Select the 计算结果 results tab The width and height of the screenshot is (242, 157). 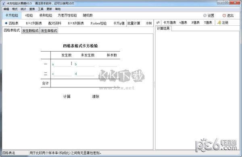(x=163, y=29)
